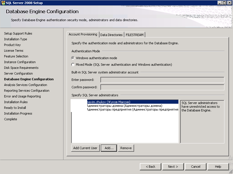Image resolution: width=233 pixels, height=174 pixels.
Task: Select Администраторы предприятия list entry
Action: (132, 109)
